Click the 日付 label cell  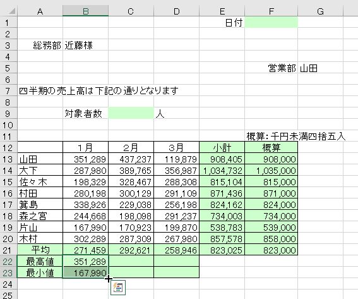[222, 22]
